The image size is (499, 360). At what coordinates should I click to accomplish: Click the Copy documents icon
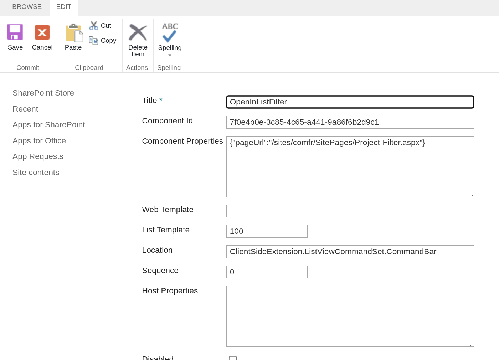[94, 41]
